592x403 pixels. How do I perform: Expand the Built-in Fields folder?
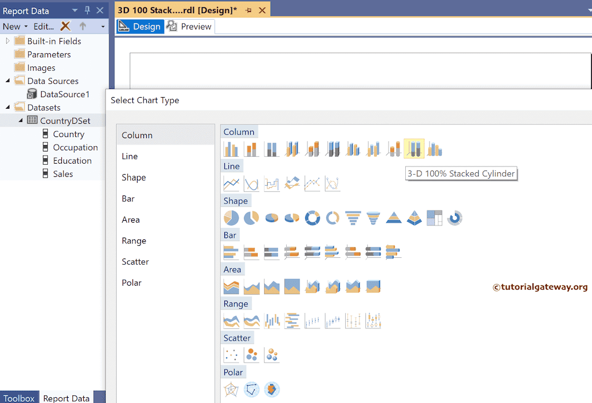coord(8,41)
